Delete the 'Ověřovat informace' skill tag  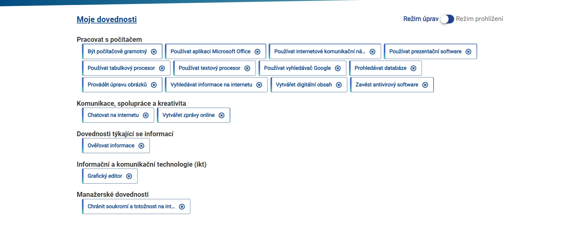click(x=141, y=146)
